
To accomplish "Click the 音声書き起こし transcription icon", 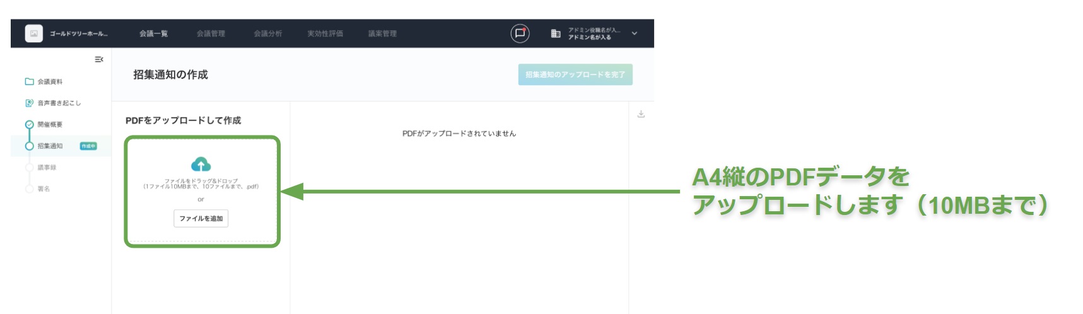I will coord(29,103).
